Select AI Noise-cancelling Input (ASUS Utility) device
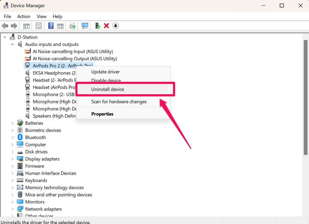This screenshot has width=309, height=224. pos(73,51)
